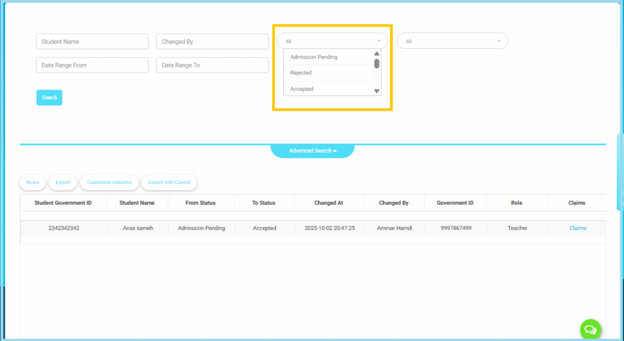The image size is (624, 341).
Task: Click the Rows button
Action: pos(32,182)
